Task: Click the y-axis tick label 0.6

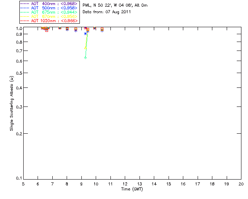Action: tap(19, 61)
